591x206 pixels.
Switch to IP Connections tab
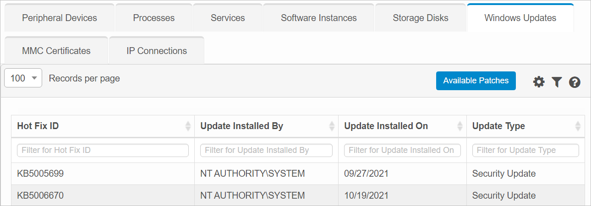point(157,51)
